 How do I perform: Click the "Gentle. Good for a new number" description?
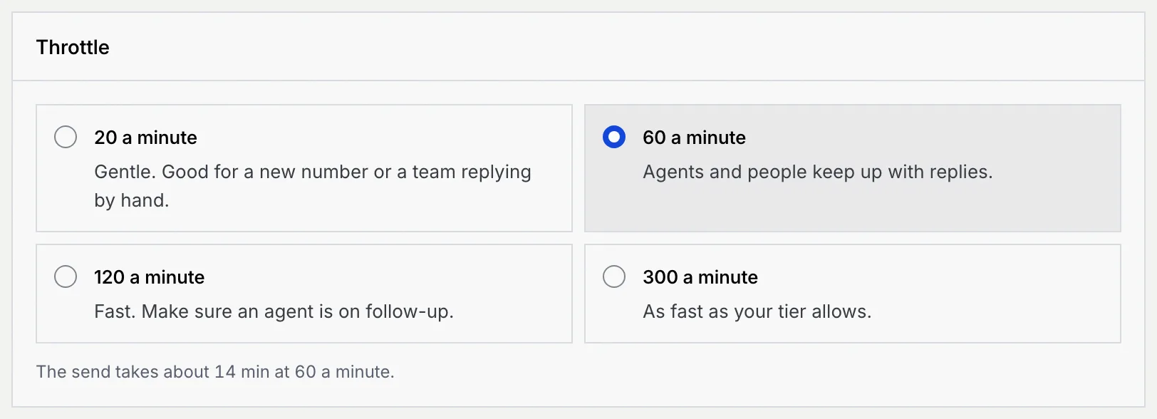(x=313, y=186)
